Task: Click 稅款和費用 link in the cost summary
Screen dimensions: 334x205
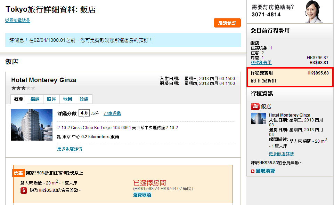Action: pyautogui.click(x=261, y=63)
